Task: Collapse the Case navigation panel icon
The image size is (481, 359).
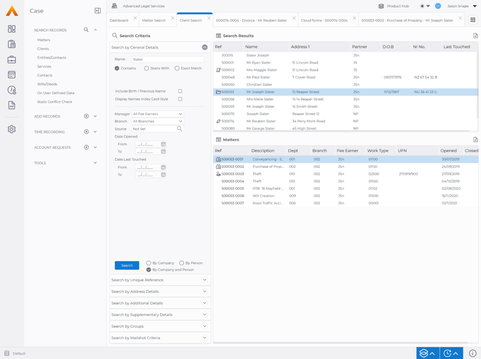Action: (x=98, y=11)
